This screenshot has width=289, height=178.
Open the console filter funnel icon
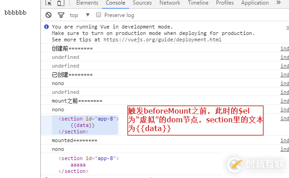pyautogui.click(x=61, y=15)
